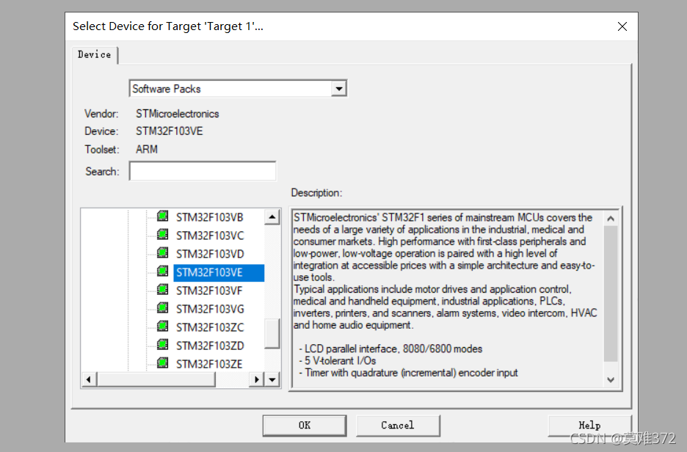The image size is (687, 452).
Task: Click device list vertical scrollbar thumb
Action: [x=272, y=333]
